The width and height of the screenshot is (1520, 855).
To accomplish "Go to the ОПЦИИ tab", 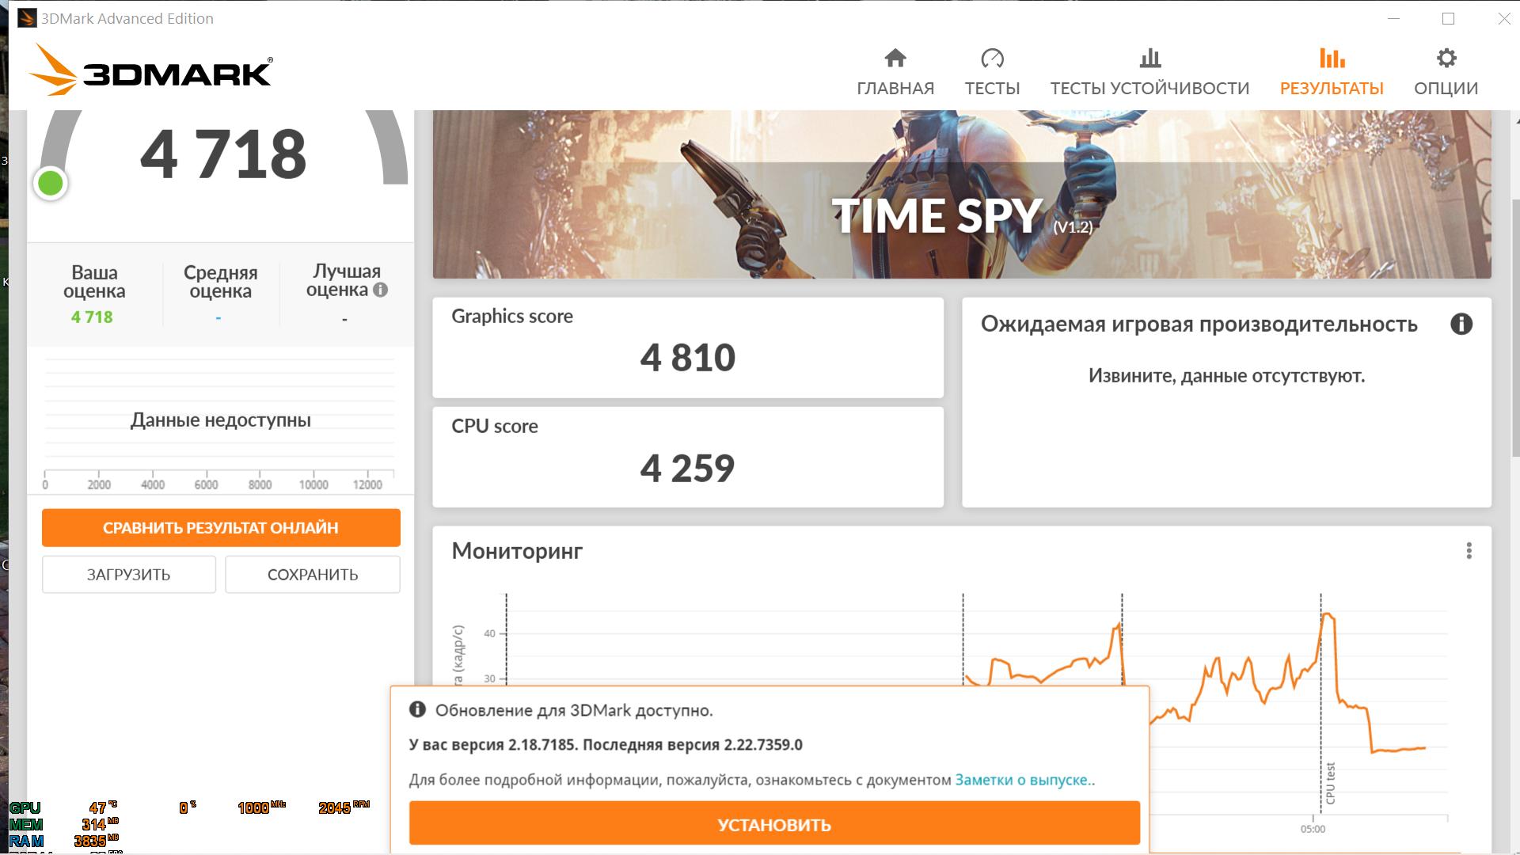I will click(1446, 88).
